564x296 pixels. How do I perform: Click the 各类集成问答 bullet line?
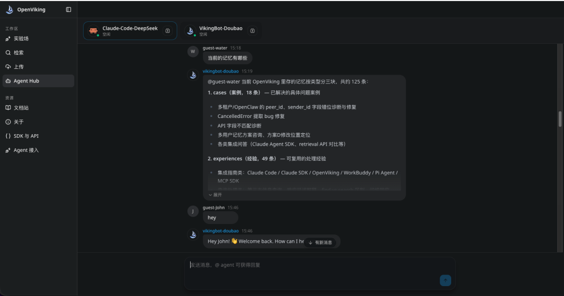pyautogui.click(x=283, y=144)
